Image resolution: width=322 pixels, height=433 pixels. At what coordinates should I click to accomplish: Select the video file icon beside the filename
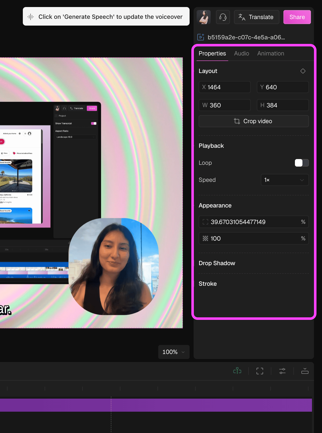click(x=201, y=37)
